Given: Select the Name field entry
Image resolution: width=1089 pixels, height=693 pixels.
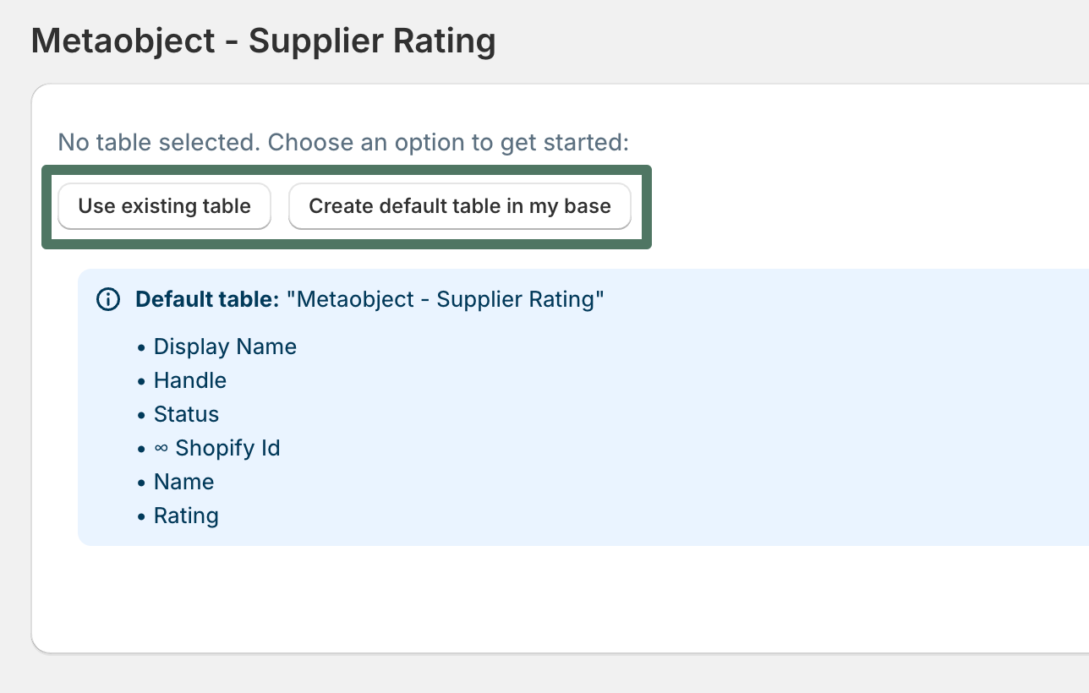Looking at the screenshot, I should (x=183, y=482).
